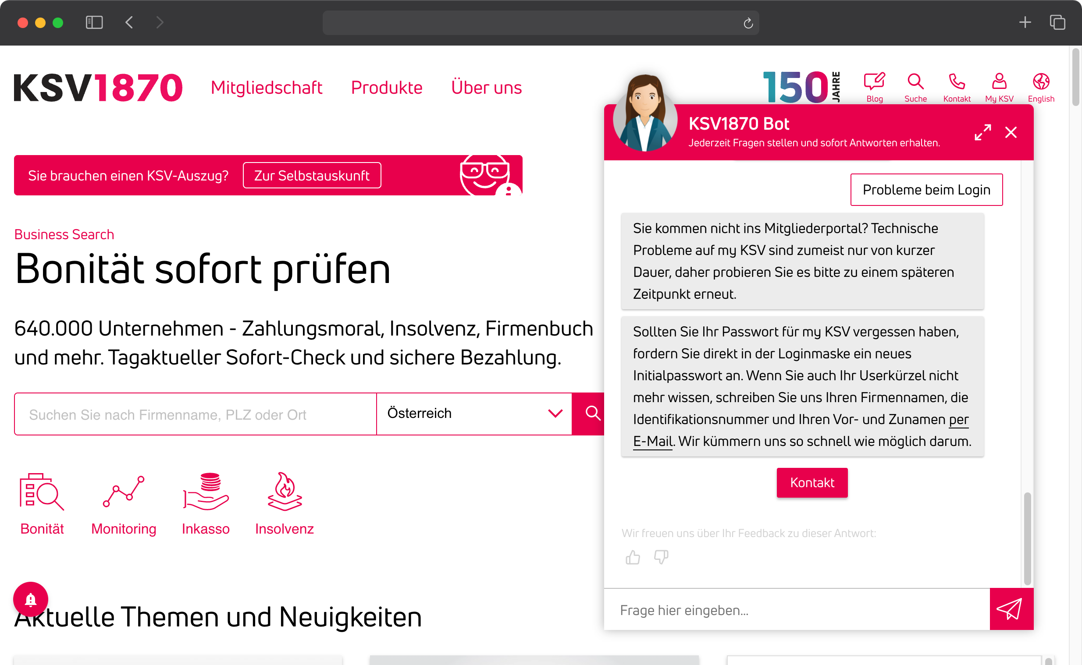Click the Zur Selbstauskunft button
This screenshot has height=665, width=1082.
point(312,176)
